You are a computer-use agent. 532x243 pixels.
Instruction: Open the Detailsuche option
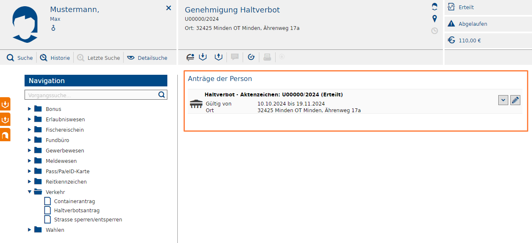click(147, 58)
